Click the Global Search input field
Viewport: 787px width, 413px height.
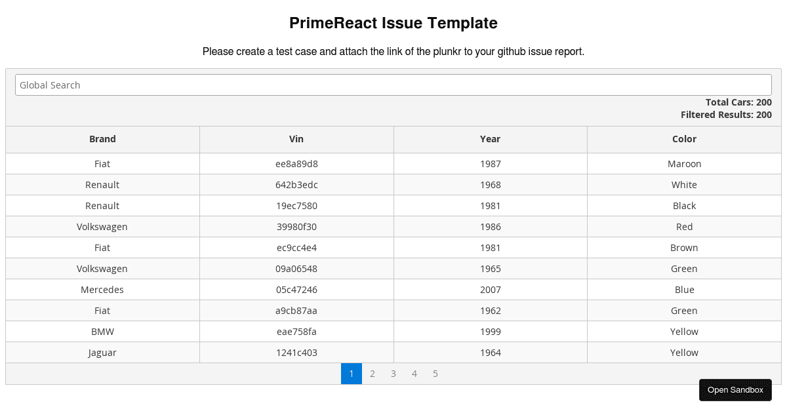pos(393,85)
